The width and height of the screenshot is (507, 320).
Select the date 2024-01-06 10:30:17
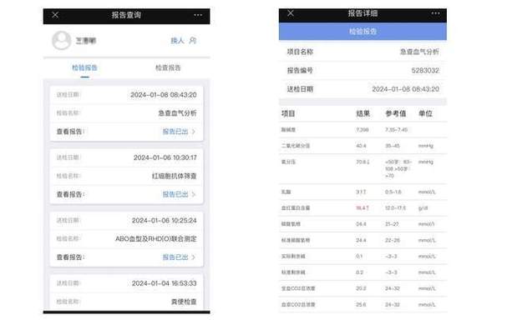[165, 157]
